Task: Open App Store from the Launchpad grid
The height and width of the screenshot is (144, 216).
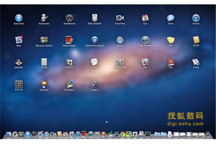Action: [19, 18]
